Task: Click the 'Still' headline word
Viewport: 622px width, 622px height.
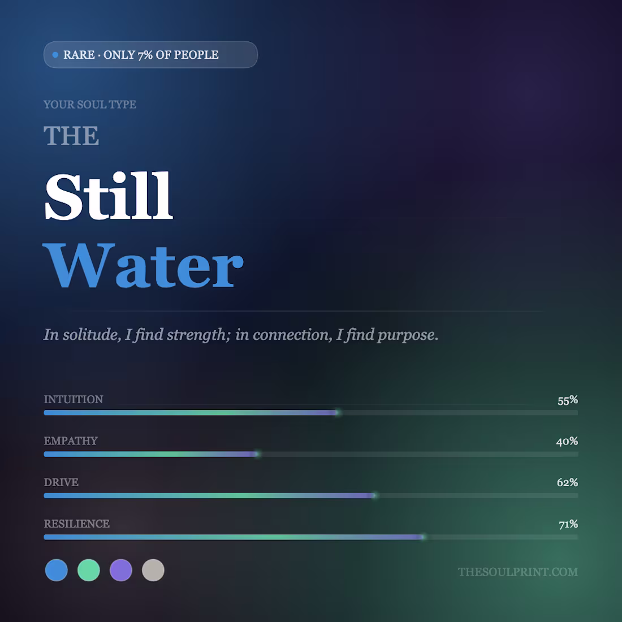Action: point(109,196)
